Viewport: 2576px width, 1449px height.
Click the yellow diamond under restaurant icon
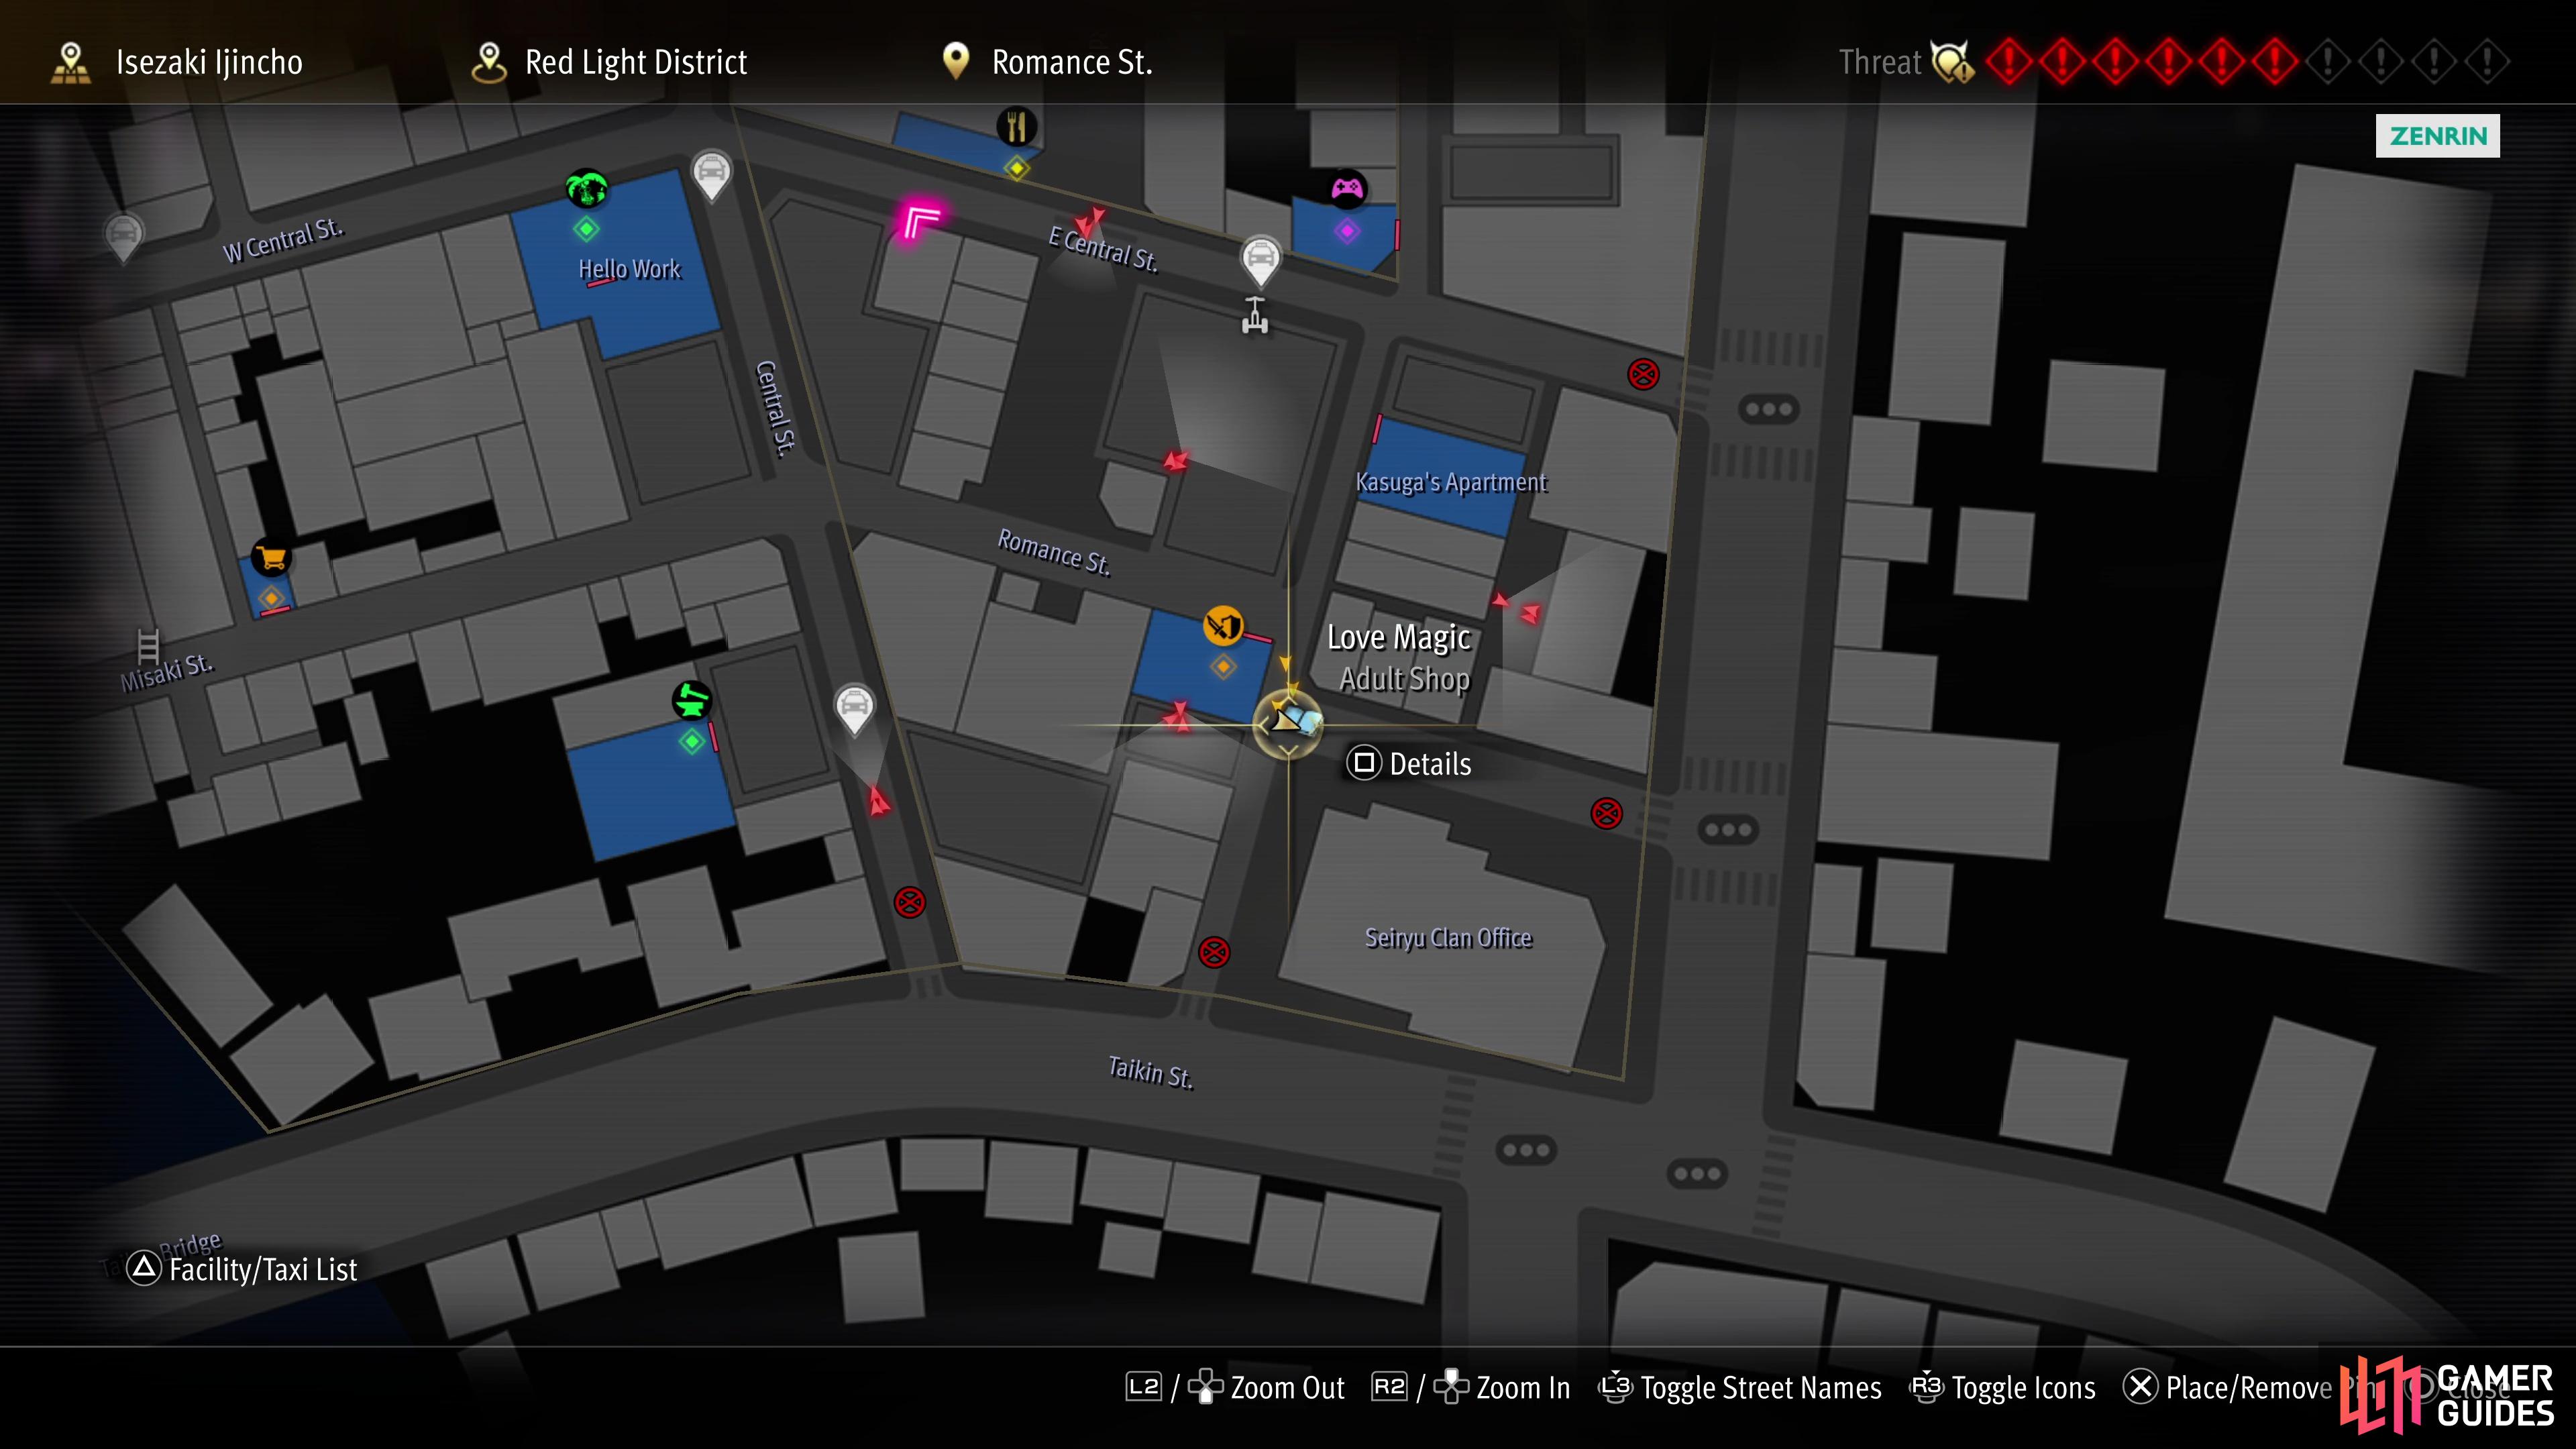1016,168
